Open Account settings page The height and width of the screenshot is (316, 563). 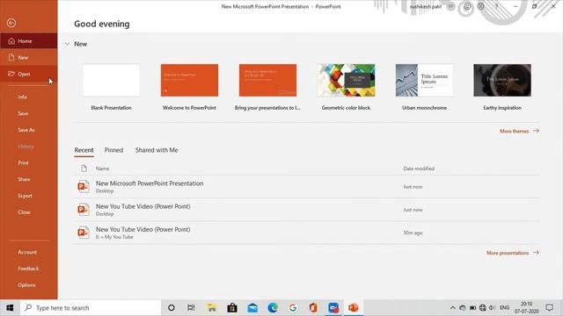(x=27, y=252)
